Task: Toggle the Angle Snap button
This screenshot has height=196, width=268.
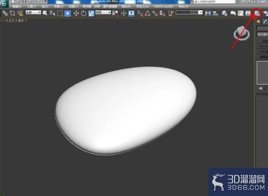Action: click(x=148, y=13)
